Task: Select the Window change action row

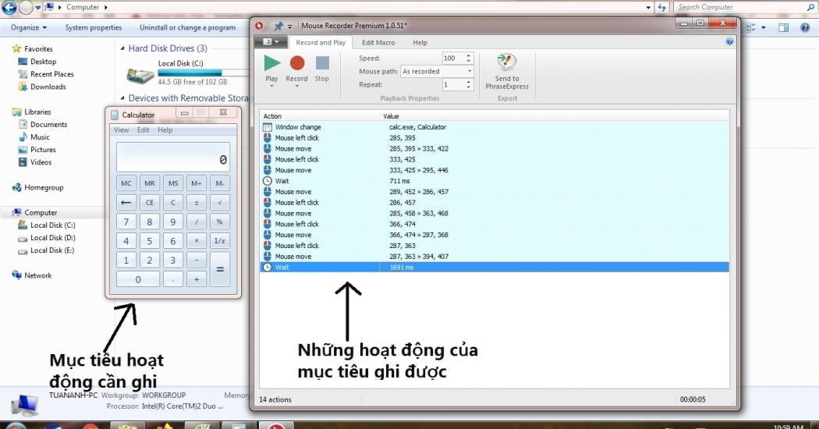Action: click(494, 127)
